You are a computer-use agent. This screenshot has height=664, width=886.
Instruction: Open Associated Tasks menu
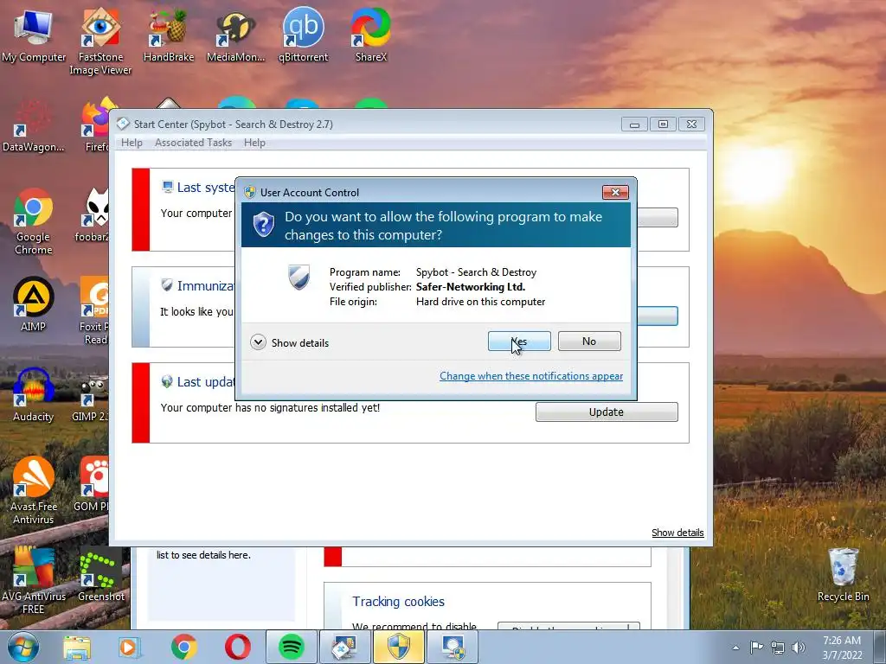pyautogui.click(x=193, y=143)
